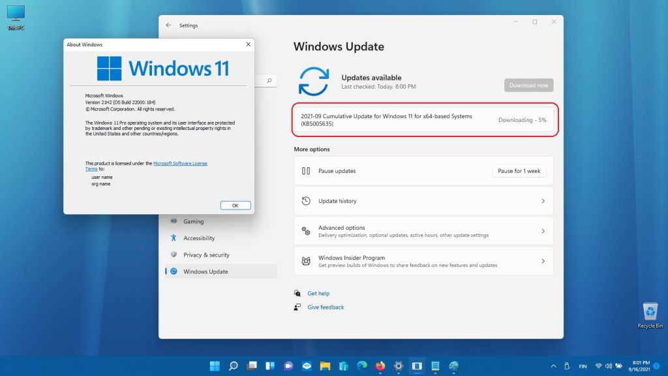Viewport: 668px width, 376px height.
Task: Select Privacy & security in the sidebar
Action: tap(206, 255)
